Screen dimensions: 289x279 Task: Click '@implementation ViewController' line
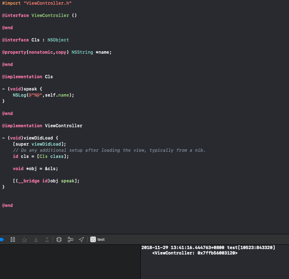coord(42,126)
